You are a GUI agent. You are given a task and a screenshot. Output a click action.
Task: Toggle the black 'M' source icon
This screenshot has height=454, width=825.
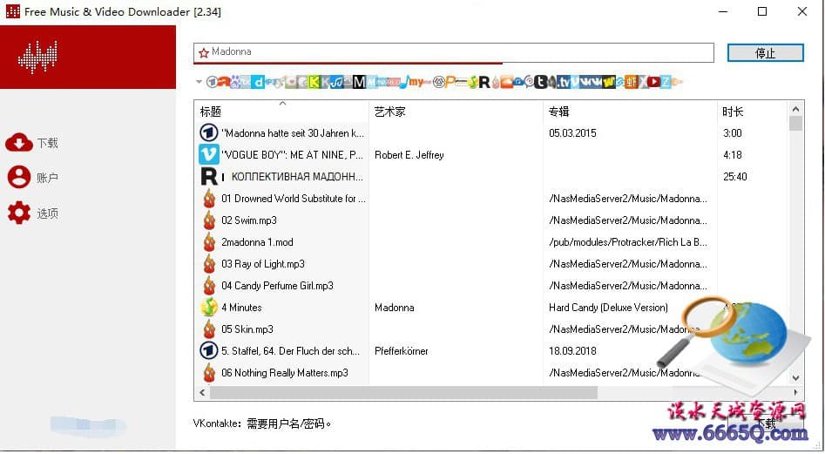coord(360,82)
